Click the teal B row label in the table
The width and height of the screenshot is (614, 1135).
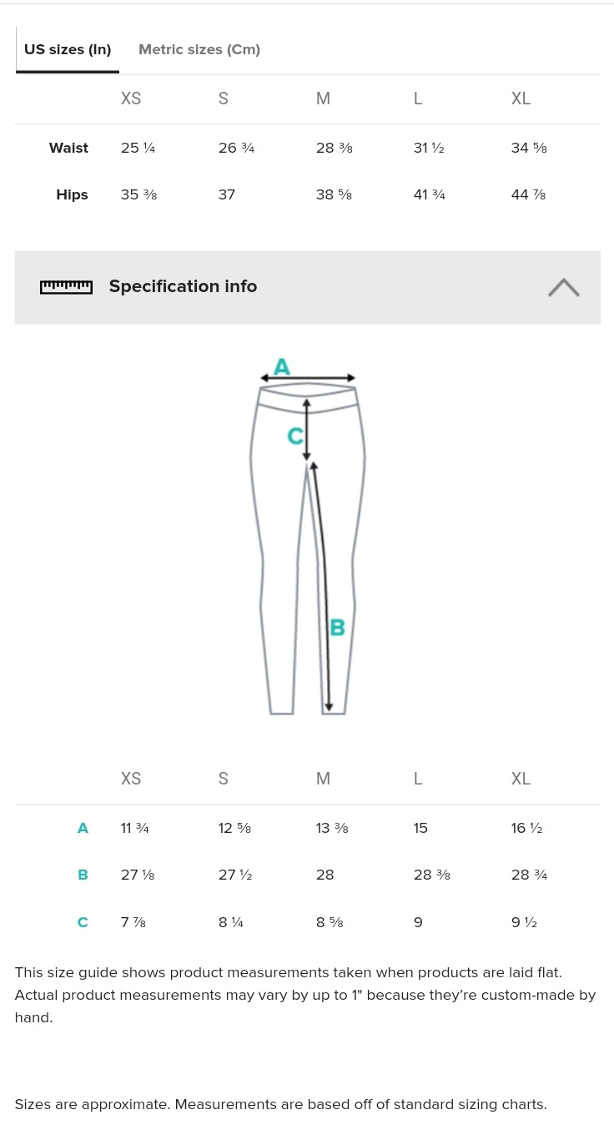83,875
